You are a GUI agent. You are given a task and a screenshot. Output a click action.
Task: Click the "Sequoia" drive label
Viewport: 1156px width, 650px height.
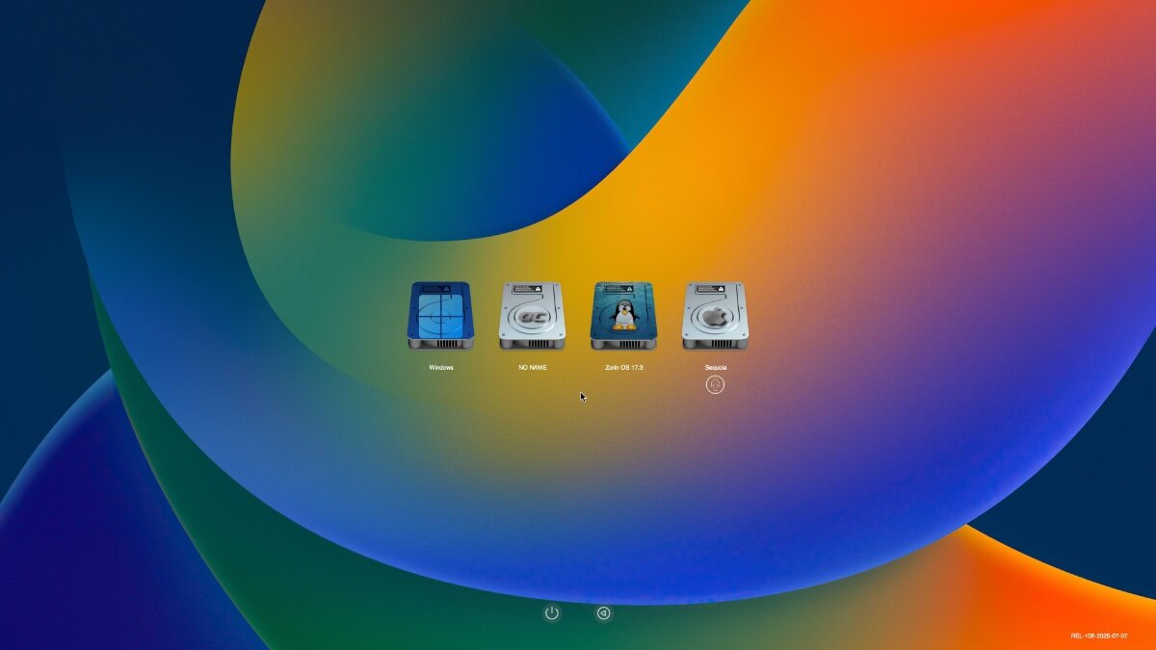pyautogui.click(x=715, y=368)
